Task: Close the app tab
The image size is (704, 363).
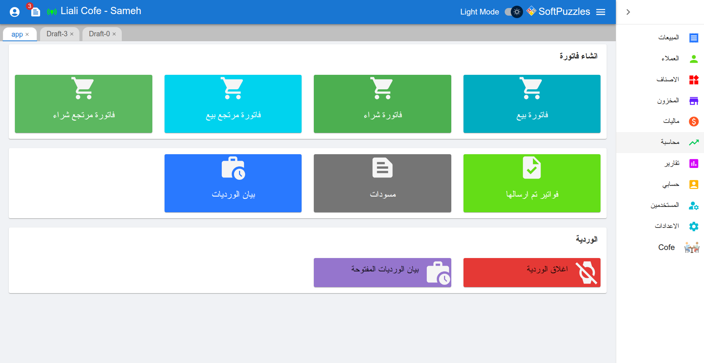Action: (x=27, y=34)
